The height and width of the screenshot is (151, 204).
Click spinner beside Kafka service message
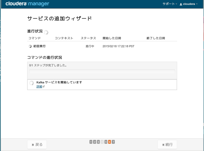click(32, 83)
